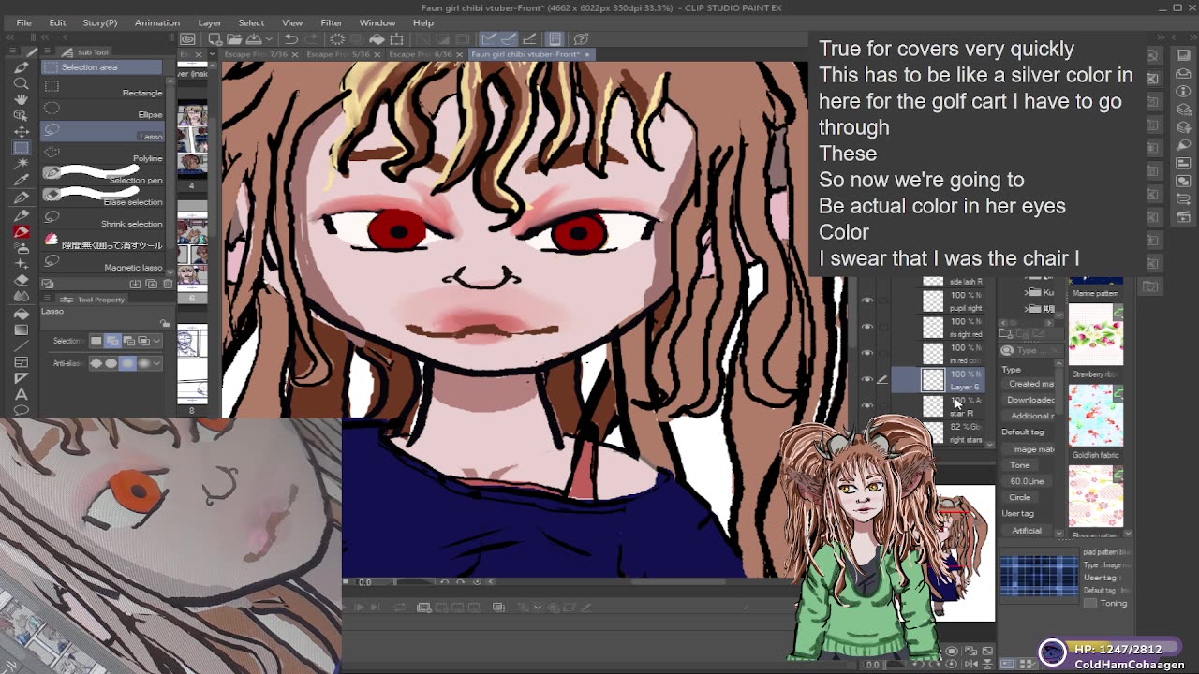The height and width of the screenshot is (674, 1199).
Task: Select the Auto select wand tool
Action: click(21, 165)
